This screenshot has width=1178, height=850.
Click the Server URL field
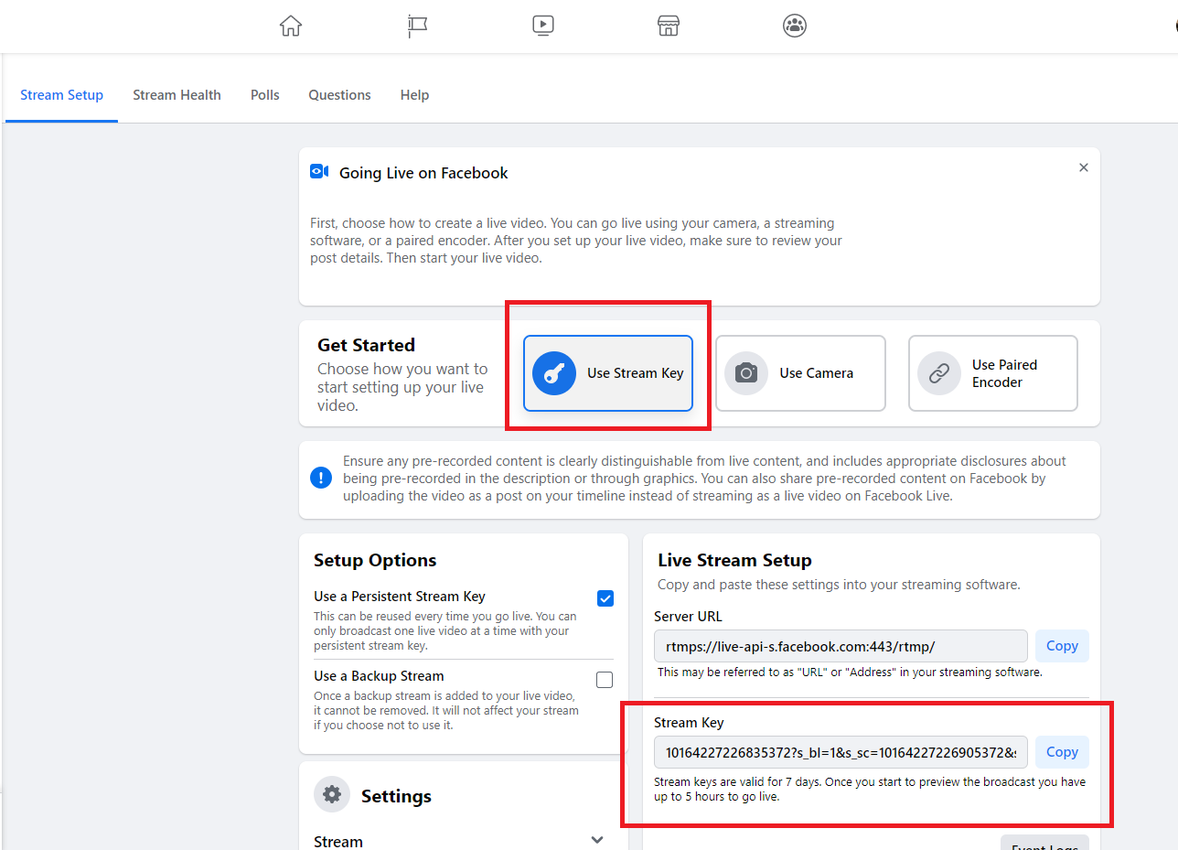point(841,646)
